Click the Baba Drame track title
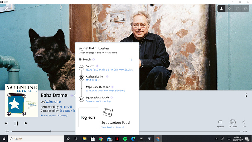 54,95
